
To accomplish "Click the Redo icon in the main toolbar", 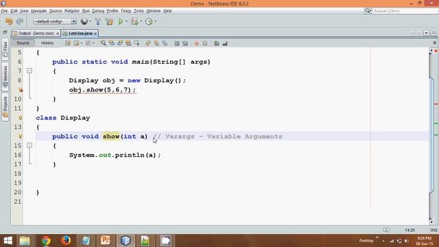I will pos(20,21).
